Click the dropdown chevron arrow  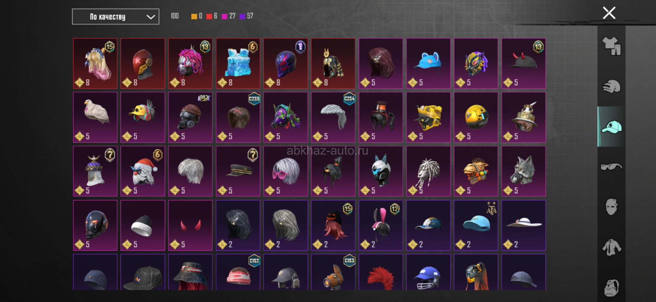151,17
